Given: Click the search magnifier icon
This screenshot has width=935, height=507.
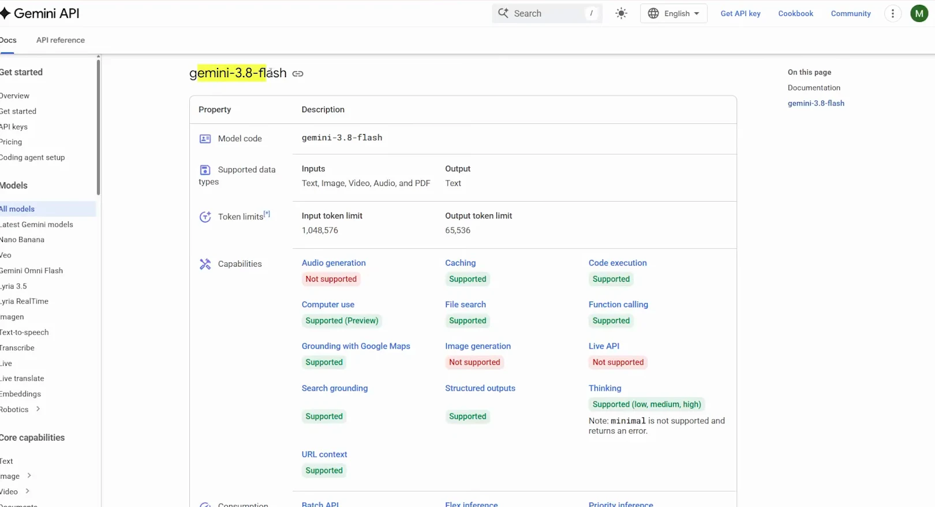Looking at the screenshot, I should [503, 13].
